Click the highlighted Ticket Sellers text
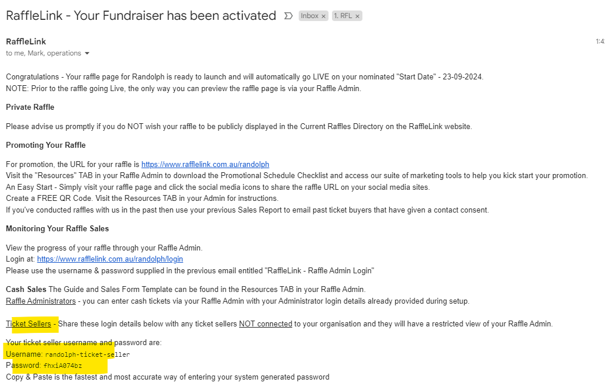This screenshot has width=605, height=386. (29, 324)
